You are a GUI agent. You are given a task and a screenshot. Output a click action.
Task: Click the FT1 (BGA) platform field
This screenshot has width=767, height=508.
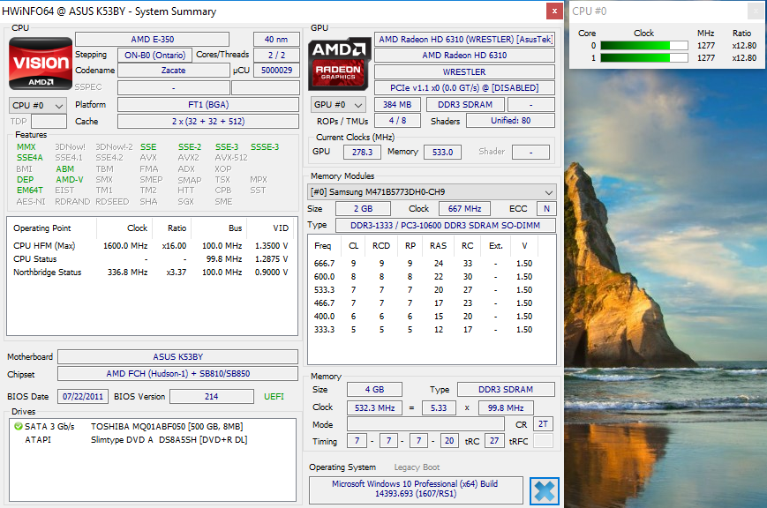click(x=208, y=105)
